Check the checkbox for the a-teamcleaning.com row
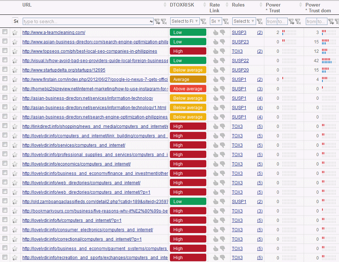Viewport: 339px width, 262px height. click(x=5, y=32)
